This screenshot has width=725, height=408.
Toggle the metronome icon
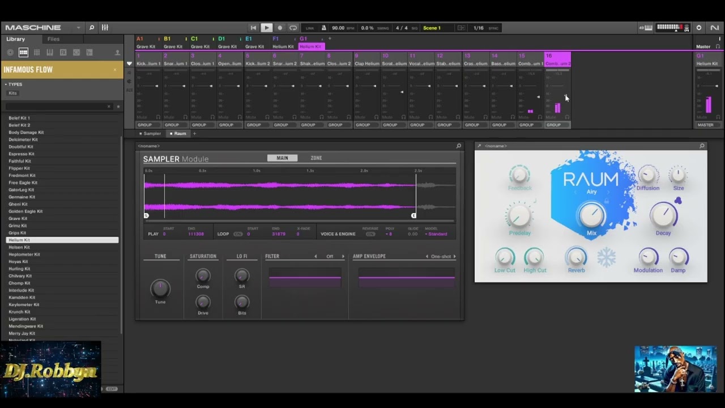[x=324, y=28]
